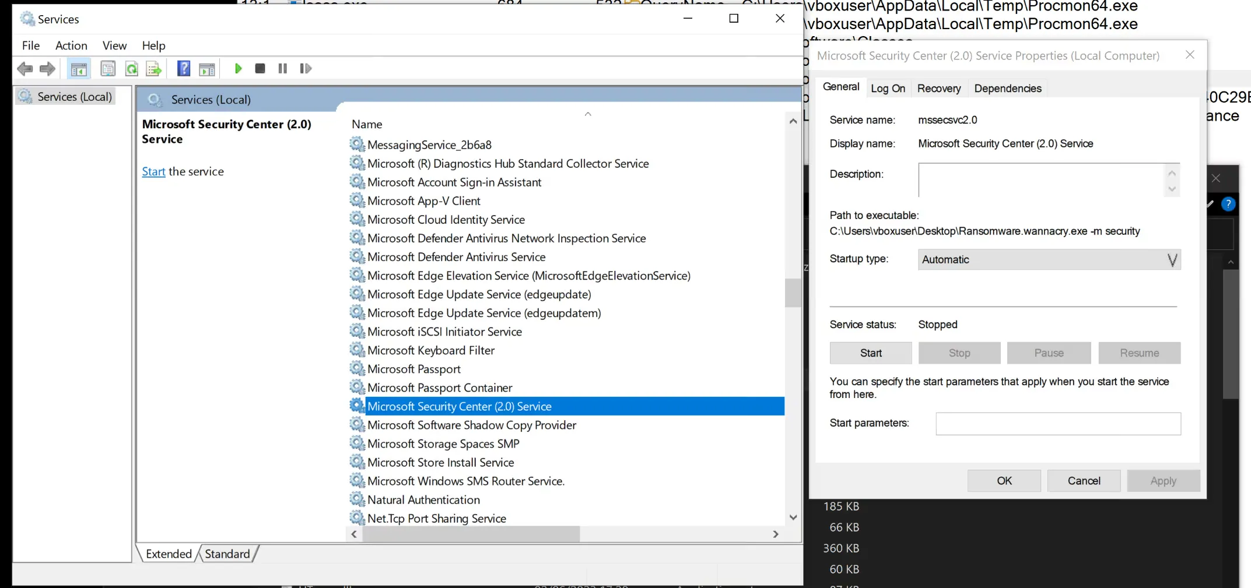Open the Action menu
This screenshot has height=588, width=1251.
[71, 45]
